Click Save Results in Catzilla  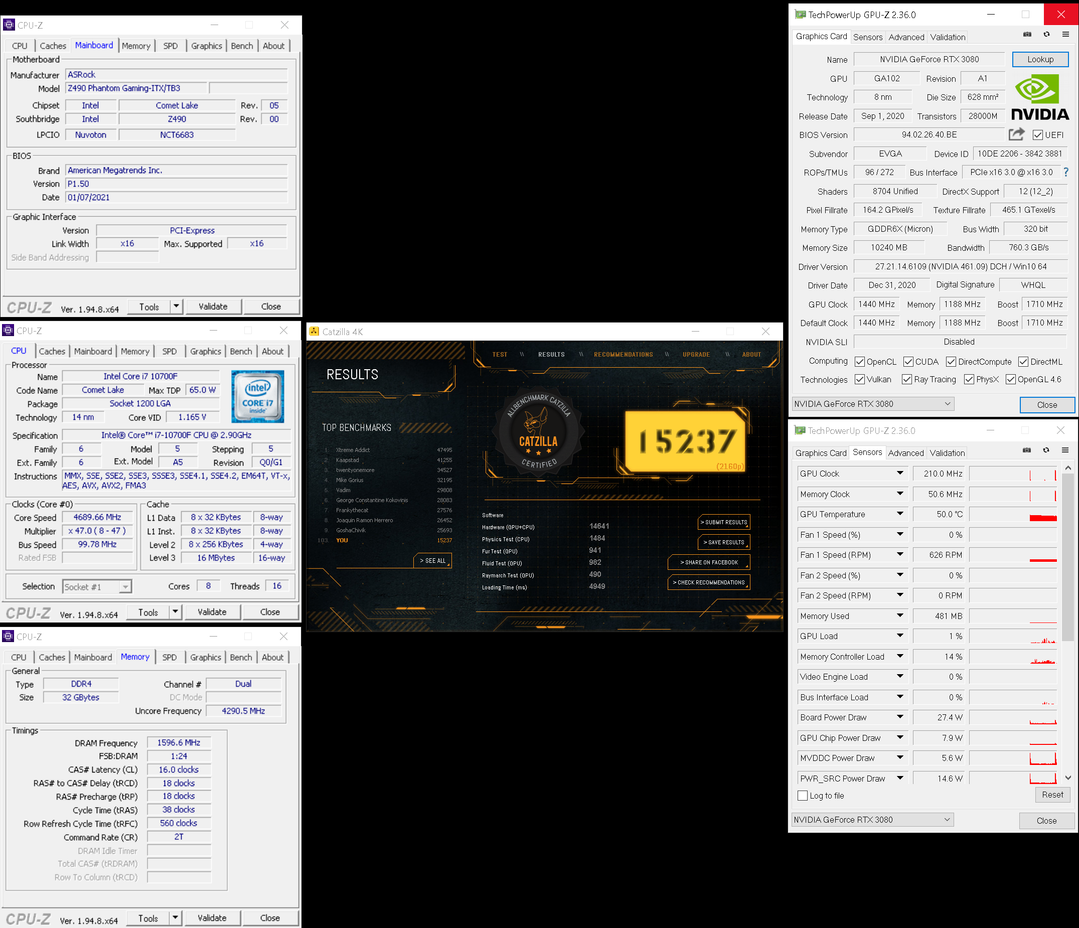pos(724,542)
